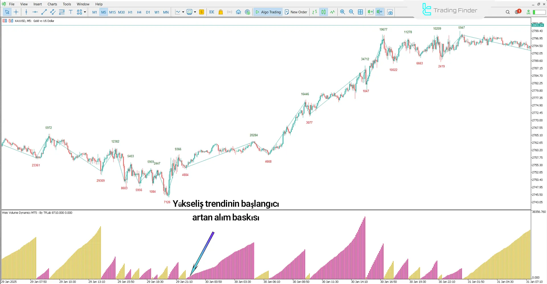
Task: Open the Market shopping bag icon
Action: click(221, 12)
